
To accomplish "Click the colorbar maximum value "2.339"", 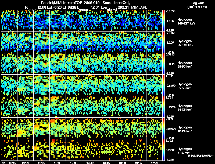I will pyautogui.click(x=170, y=119).
